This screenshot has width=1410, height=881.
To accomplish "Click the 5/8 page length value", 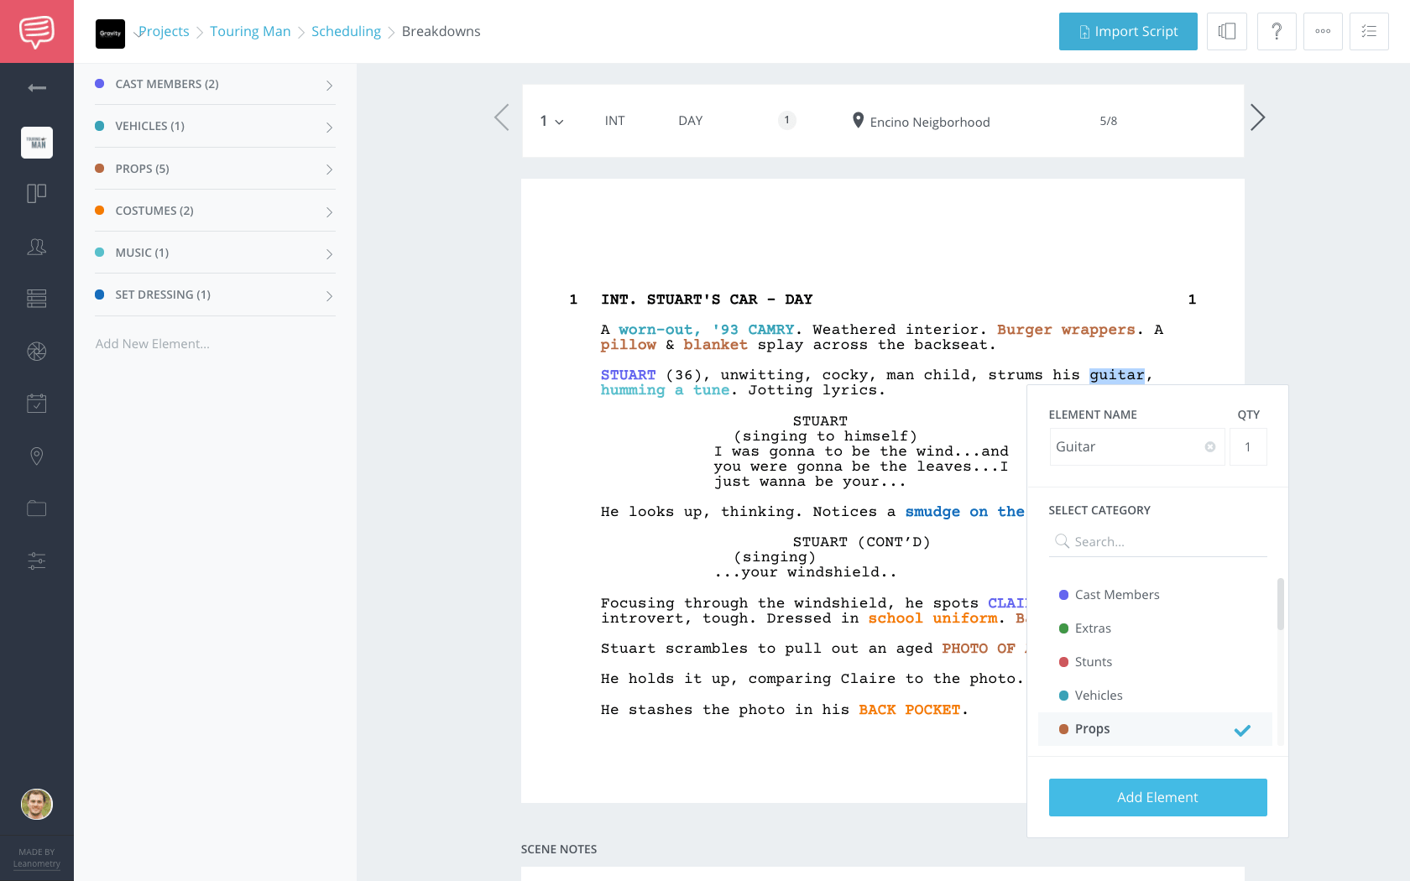I will [x=1108, y=121].
